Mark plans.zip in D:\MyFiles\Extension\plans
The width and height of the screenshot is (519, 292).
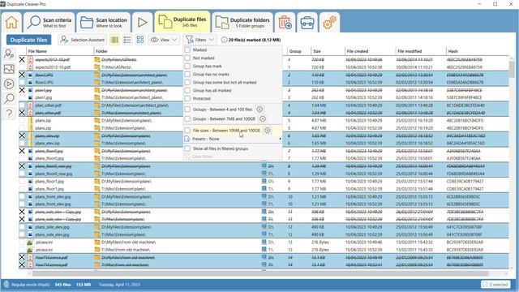click(x=22, y=121)
